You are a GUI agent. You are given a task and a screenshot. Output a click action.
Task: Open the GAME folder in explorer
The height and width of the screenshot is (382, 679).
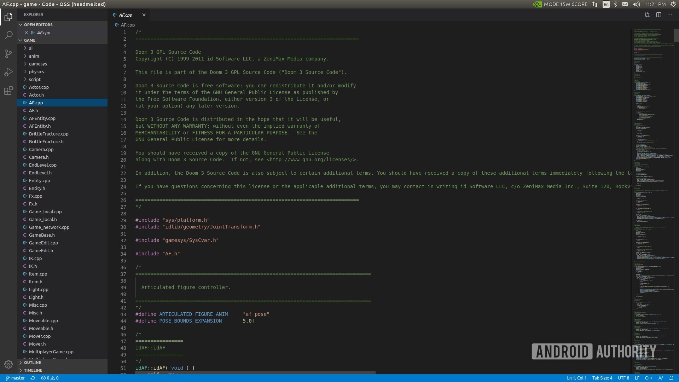(x=29, y=40)
